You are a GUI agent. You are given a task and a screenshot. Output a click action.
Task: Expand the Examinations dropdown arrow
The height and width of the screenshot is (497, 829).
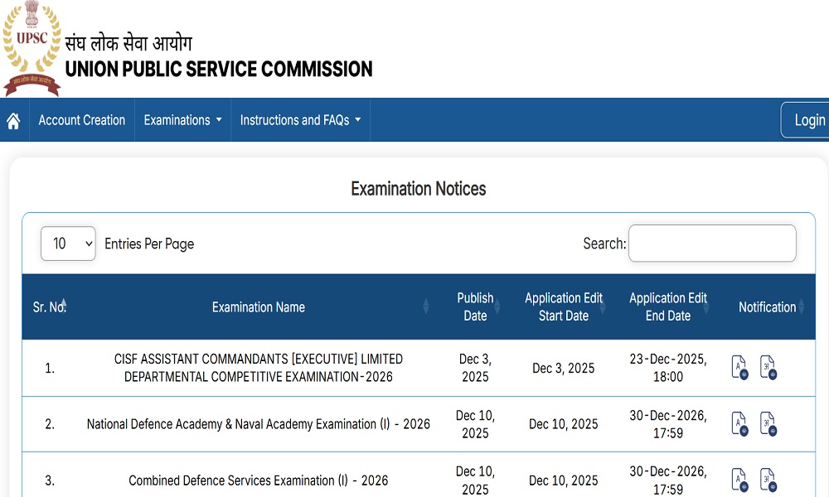(x=219, y=119)
